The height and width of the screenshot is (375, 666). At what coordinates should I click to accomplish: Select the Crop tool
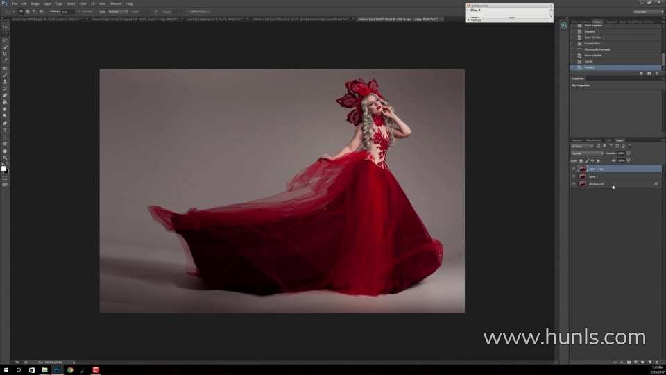(x=6, y=53)
